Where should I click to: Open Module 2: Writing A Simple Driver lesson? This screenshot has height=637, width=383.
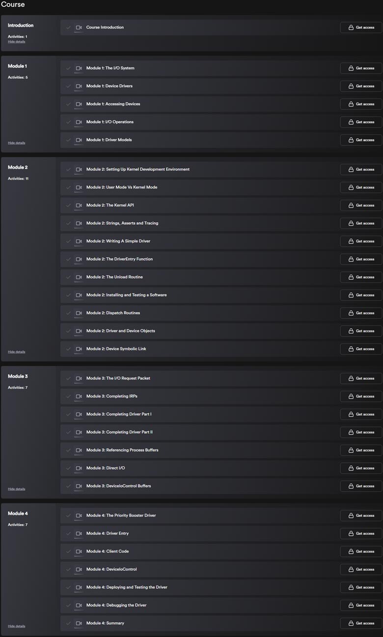pyautogui.click(x=118, y=241)
